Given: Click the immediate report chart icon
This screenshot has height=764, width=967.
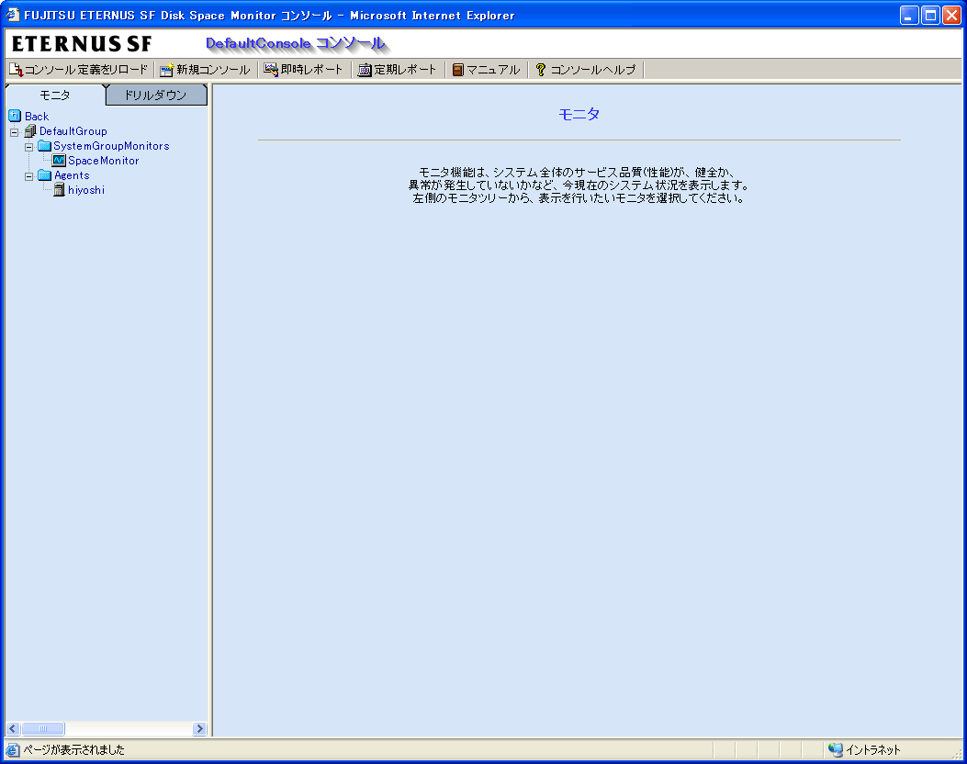Looking at the screenshot, I should point(271,70).
